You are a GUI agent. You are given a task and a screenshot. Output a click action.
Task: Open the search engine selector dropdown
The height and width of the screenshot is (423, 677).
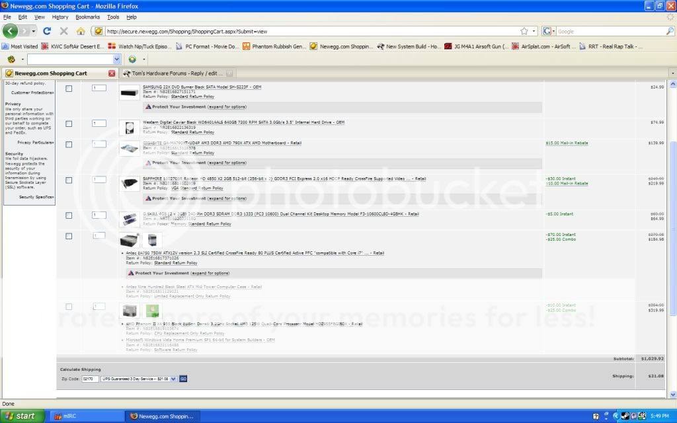(549, 31)
